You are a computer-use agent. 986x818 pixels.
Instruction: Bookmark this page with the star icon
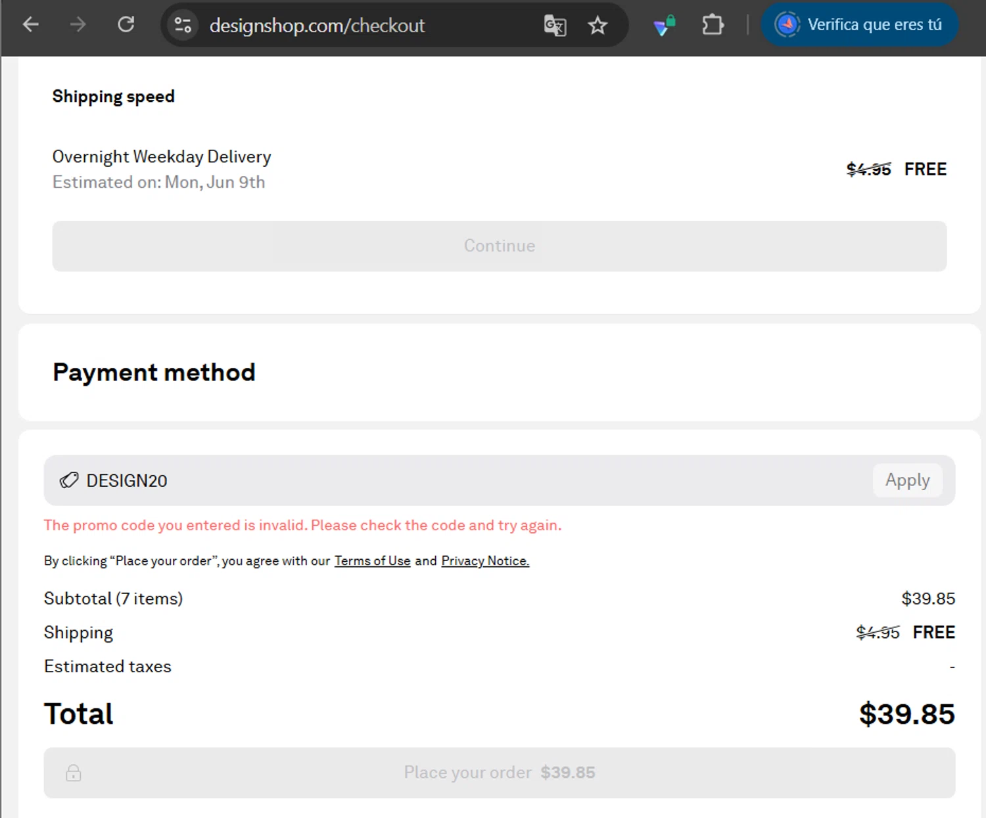tap(598, 26)
